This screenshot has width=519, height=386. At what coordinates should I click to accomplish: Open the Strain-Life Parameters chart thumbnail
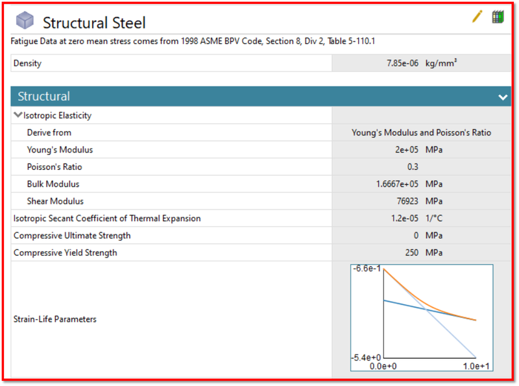click(422, 318)
